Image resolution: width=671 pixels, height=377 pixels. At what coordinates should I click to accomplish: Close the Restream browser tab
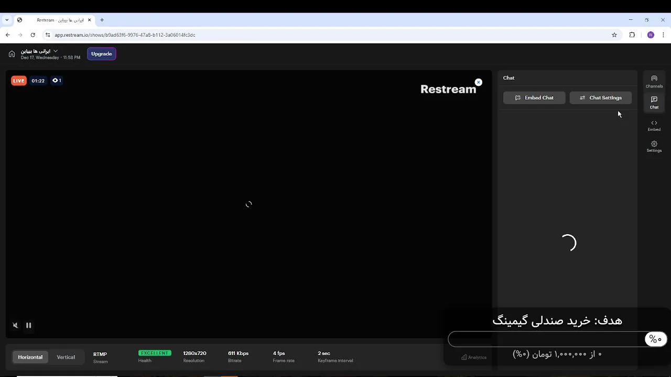(90, 20)
